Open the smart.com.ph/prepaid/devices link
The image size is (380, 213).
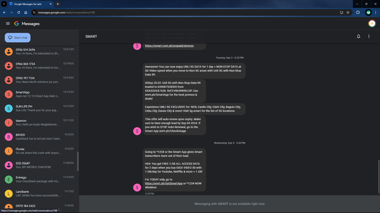tap(169, 46)
